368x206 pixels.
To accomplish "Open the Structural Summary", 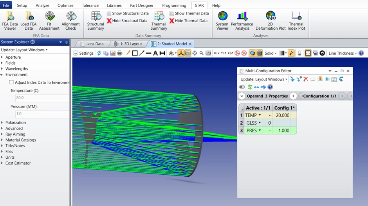I will 96,20.
